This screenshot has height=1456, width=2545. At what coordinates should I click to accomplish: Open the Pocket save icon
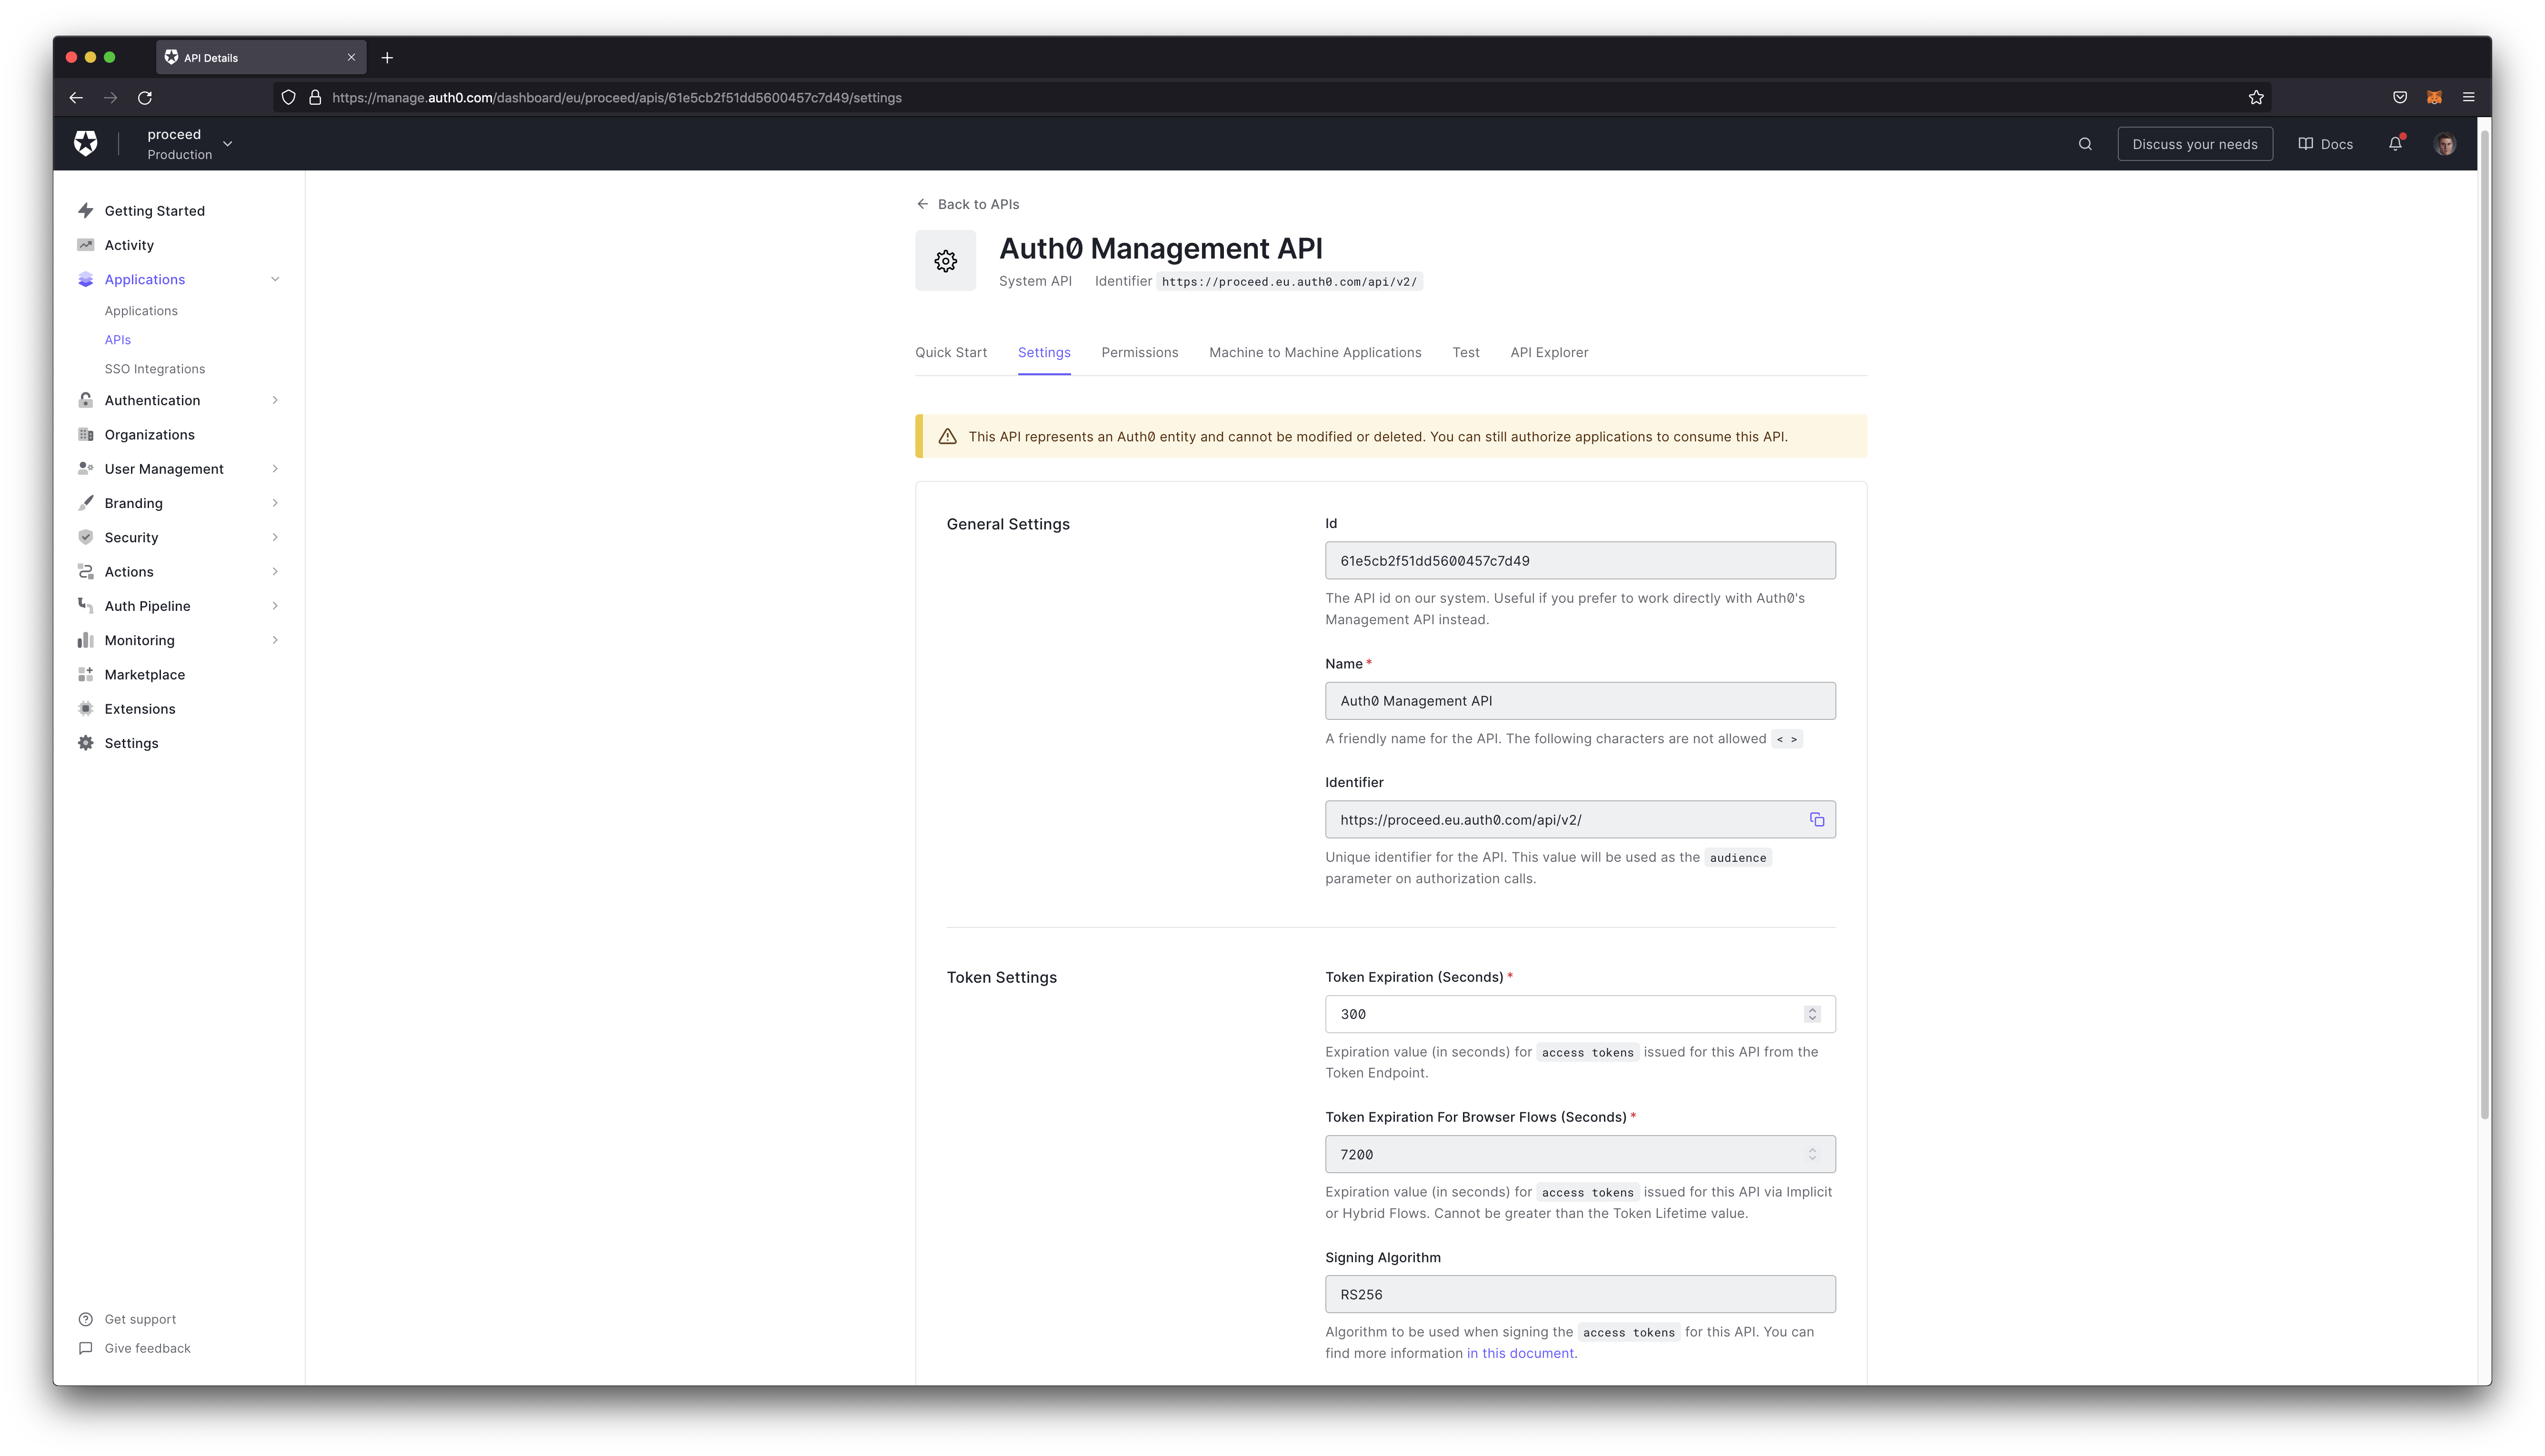pyautogui.click(x=2400, y=98)
